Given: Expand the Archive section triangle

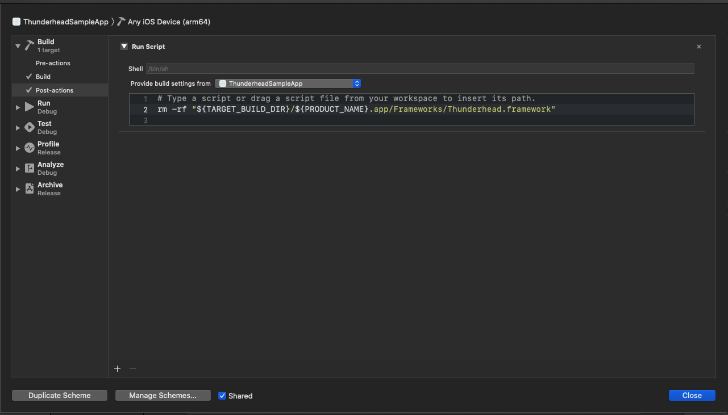Looking at the screenshot, I should point(18,189).
